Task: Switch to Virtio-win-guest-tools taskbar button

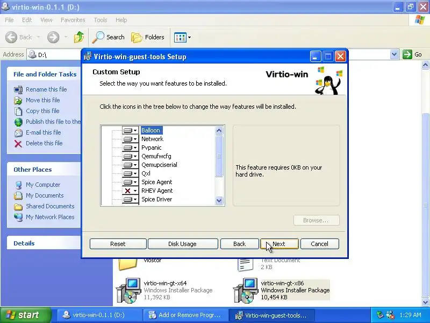Action: 271,315
